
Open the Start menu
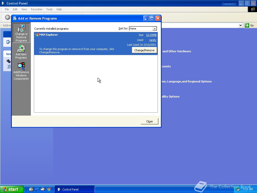coord(12,189)
